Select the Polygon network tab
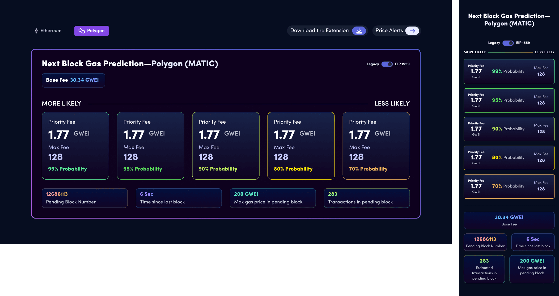 [92, 31]
